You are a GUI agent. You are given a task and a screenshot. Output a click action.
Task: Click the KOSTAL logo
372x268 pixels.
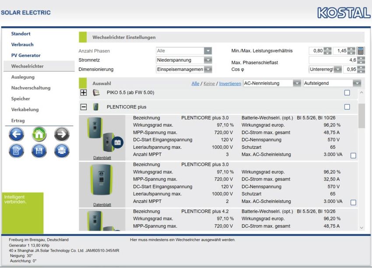[344, 13]
